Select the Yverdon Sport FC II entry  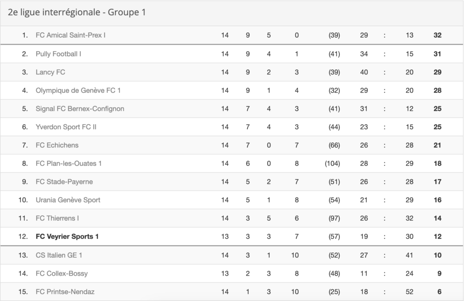click(66, 127)
